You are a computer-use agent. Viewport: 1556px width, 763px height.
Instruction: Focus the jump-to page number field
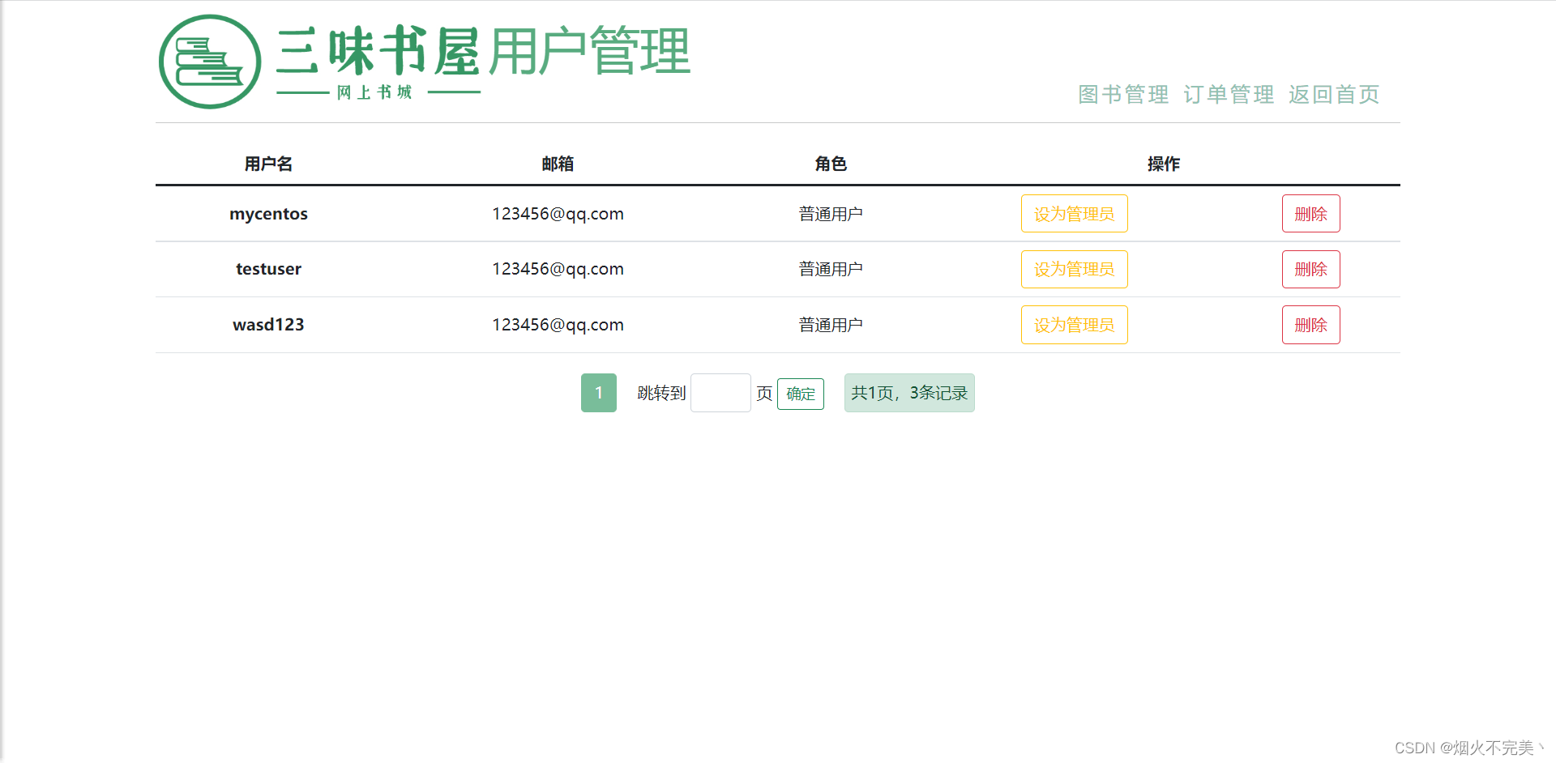coord(720,393)
